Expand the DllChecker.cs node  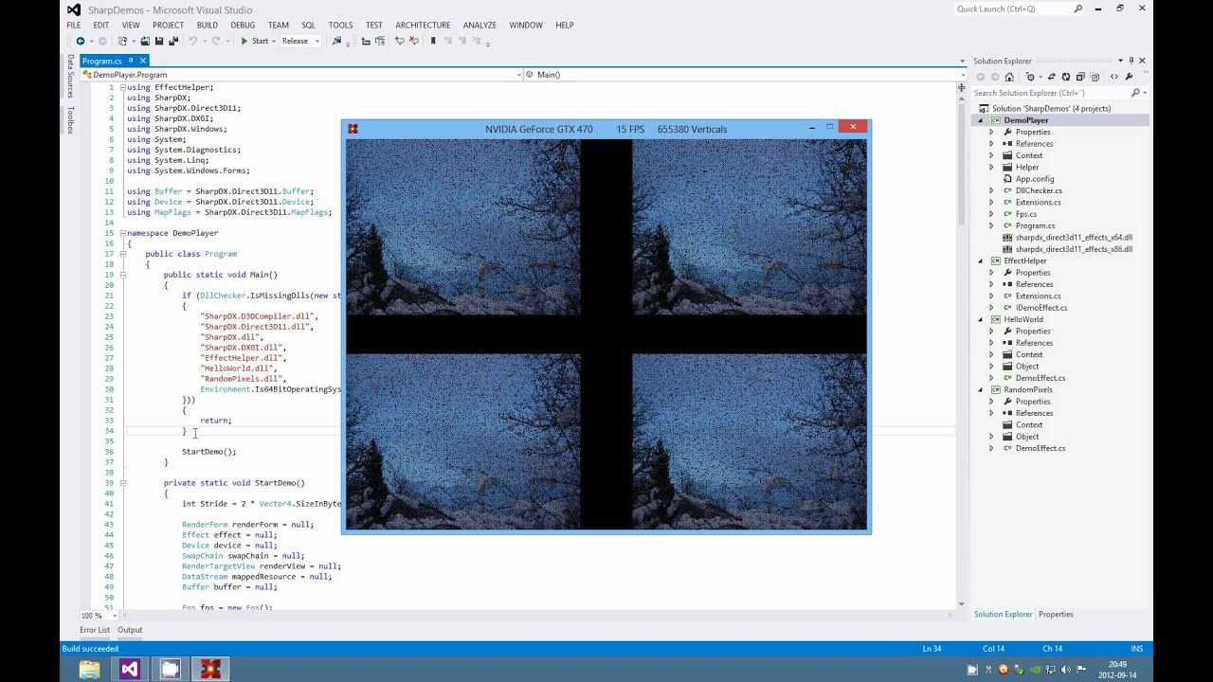[x=991, y=190]
